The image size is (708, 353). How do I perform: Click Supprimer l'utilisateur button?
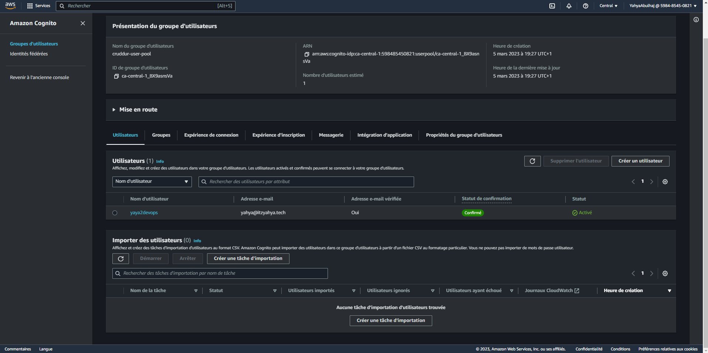point(576,161)
